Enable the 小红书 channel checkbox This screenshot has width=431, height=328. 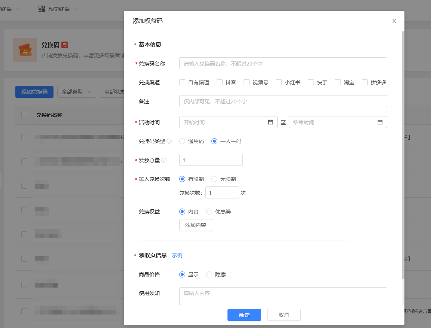point(279,82)
